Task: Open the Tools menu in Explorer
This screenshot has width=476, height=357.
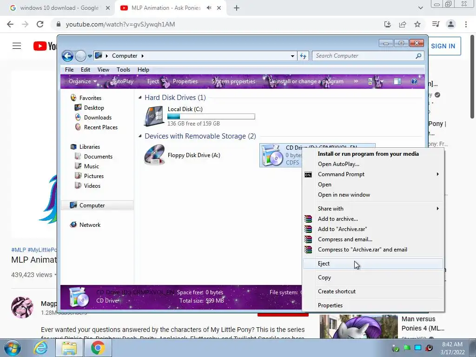Action: 123,70
